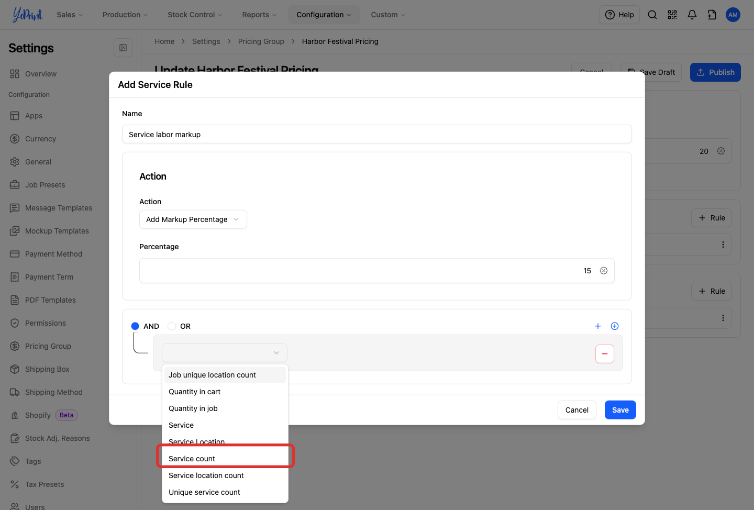Click the Name input field
The width and height of the screenshot is (754, 510).
(x=377, y=134)
